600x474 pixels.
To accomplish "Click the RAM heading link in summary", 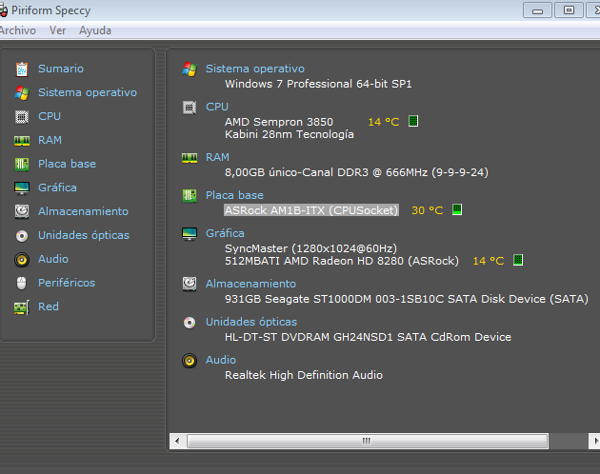I will [x=217, y=157].
